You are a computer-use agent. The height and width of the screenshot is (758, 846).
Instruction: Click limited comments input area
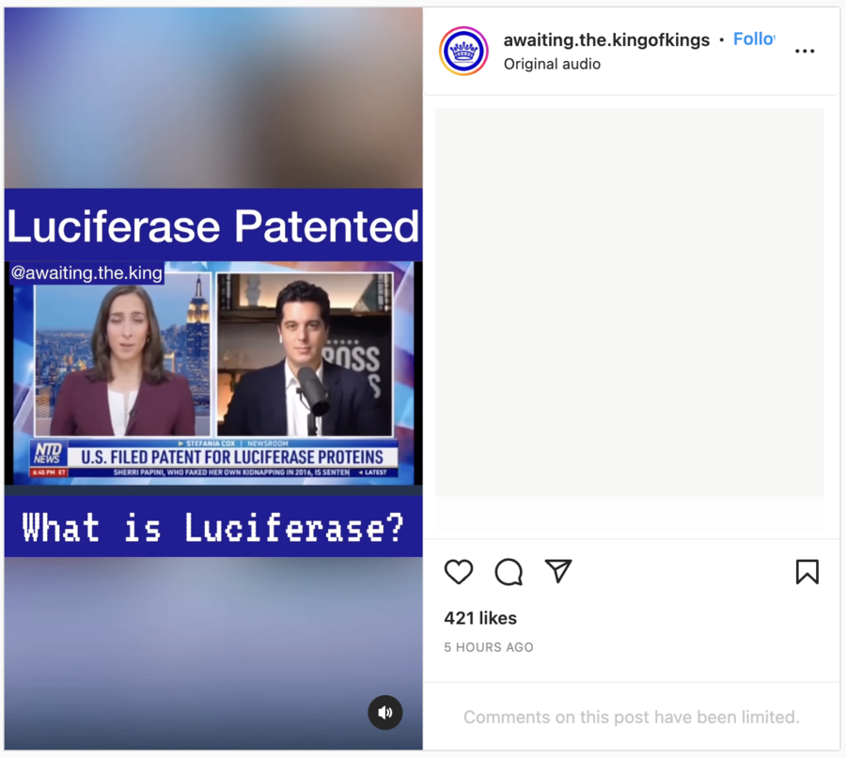coord(632,717)
